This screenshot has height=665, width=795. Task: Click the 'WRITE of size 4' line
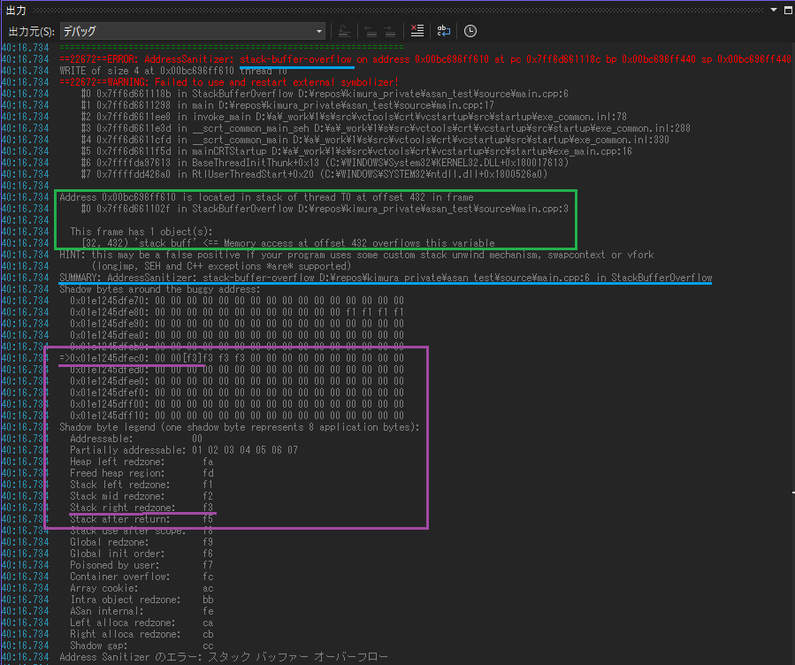click(x=173, y=71)
